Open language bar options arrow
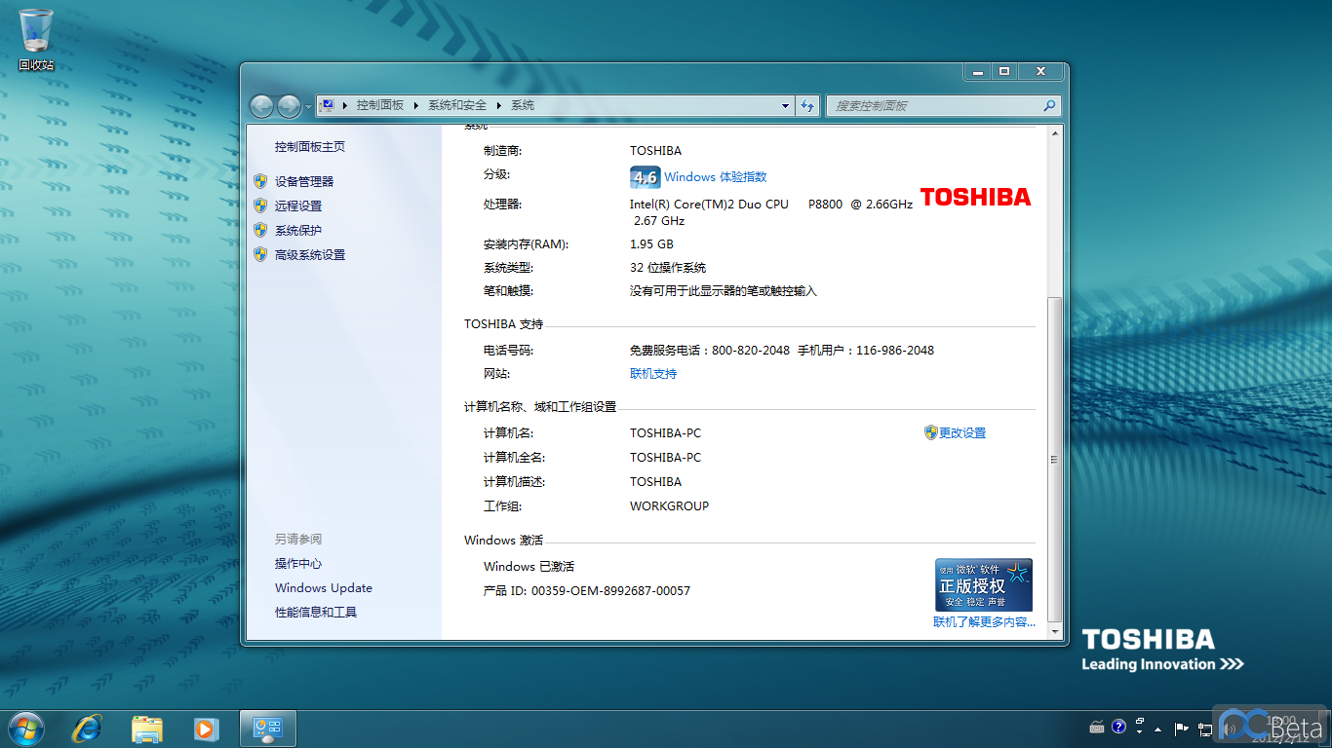 click(x=1140, y=732)
